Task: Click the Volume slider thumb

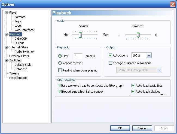Action: (80, 35)
